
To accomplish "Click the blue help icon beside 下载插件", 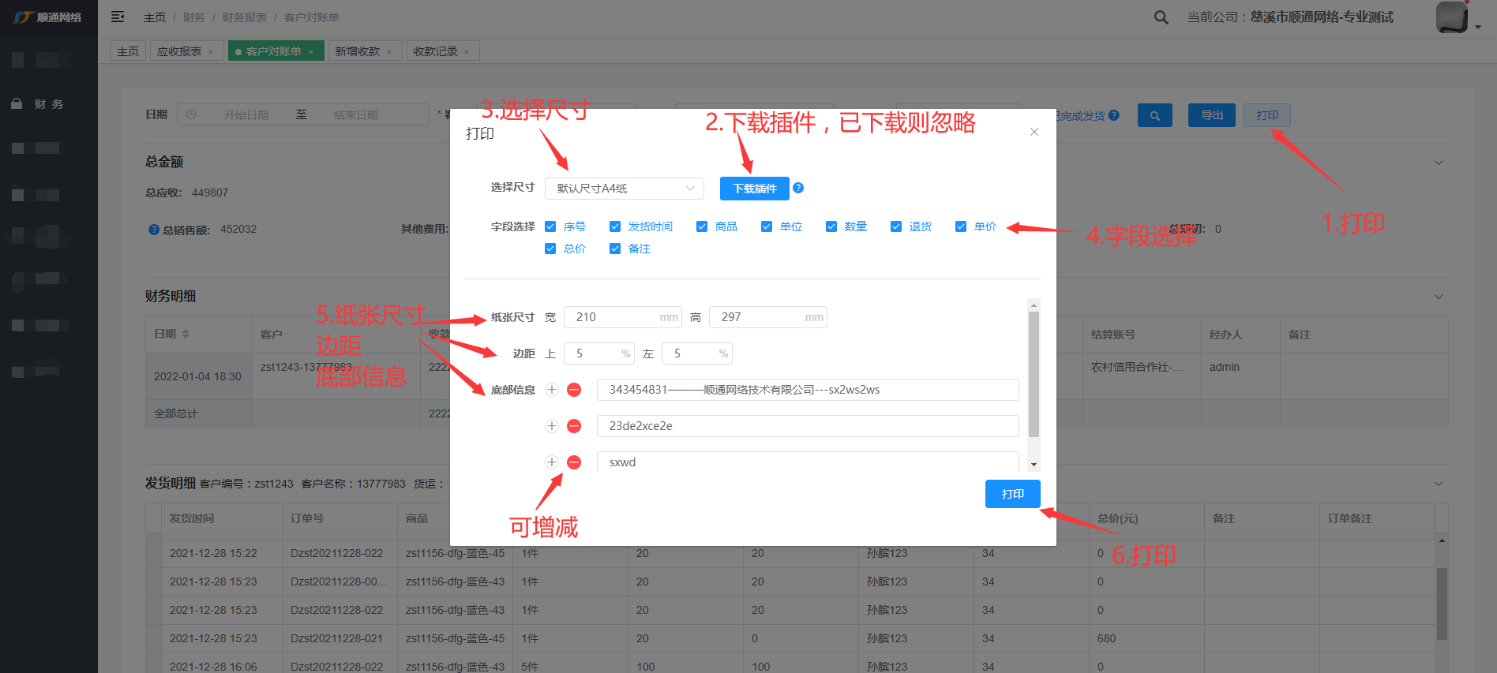I will 798,188.
